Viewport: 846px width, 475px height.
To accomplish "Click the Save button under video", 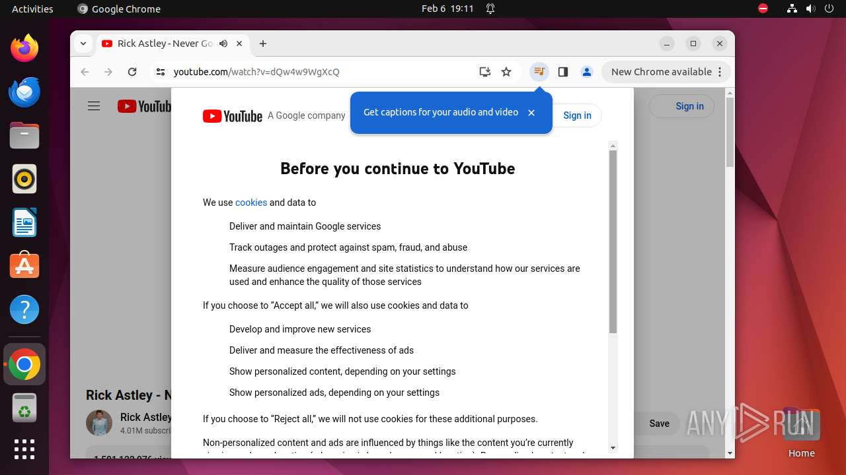I will tap(659, 424).
